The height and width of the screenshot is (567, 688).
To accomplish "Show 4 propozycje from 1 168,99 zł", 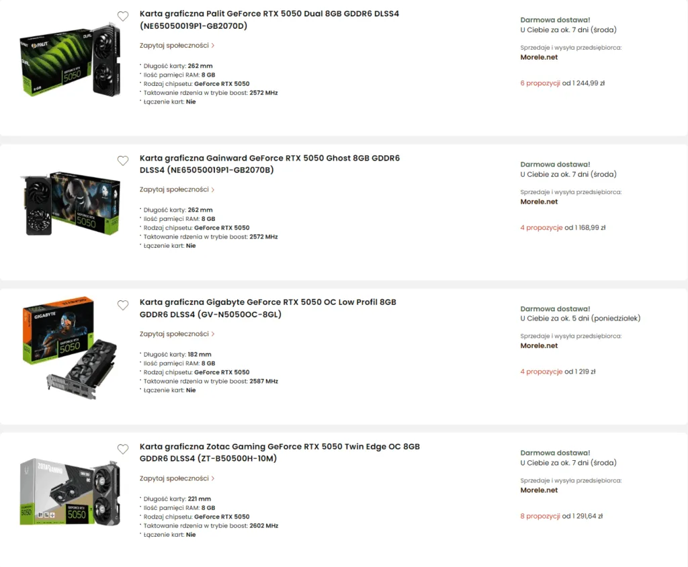I will pyautogui.click(x=563, y=227).
